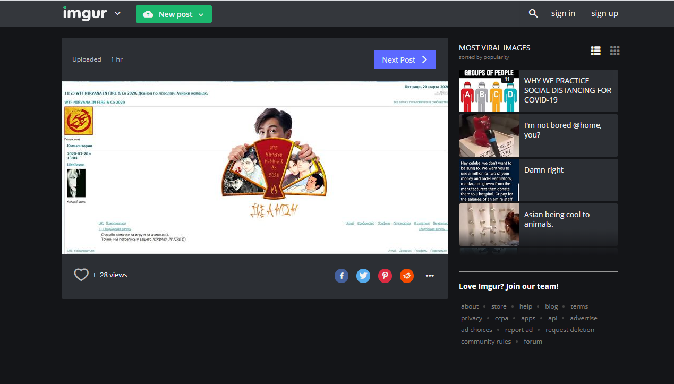Open 'WHY WE PRACTICE SOCIAL DISTANCING' title
The image size is (674, 384).
click(x=568, y=90)
